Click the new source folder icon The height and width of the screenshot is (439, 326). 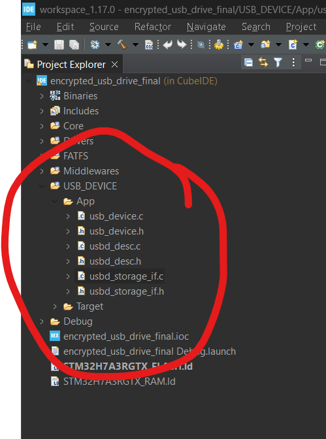265,44
